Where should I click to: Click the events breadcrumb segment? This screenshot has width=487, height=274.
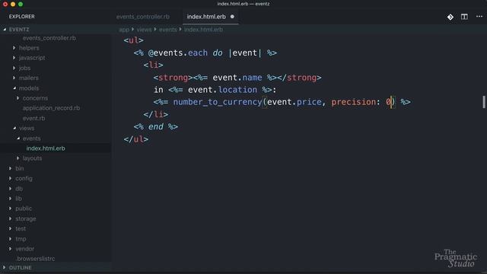pyautogui.click(x=167, y=30)
